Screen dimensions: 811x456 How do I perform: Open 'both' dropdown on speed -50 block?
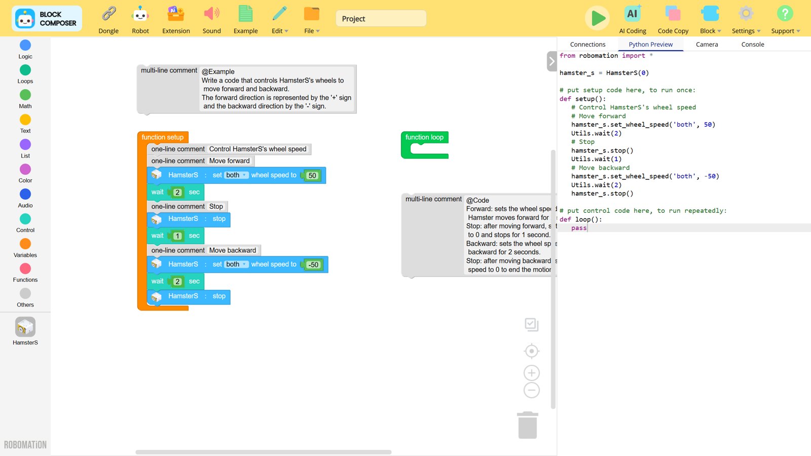[x=237, y=264]
